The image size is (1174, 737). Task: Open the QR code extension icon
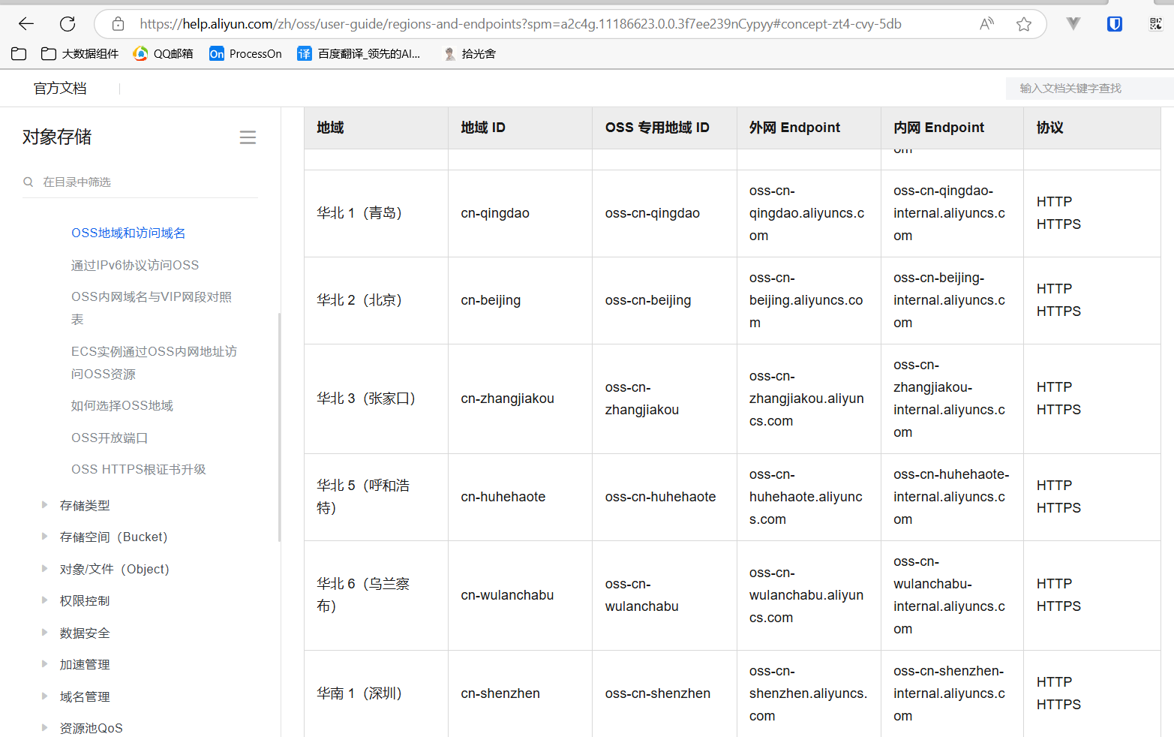(1155, 24)
